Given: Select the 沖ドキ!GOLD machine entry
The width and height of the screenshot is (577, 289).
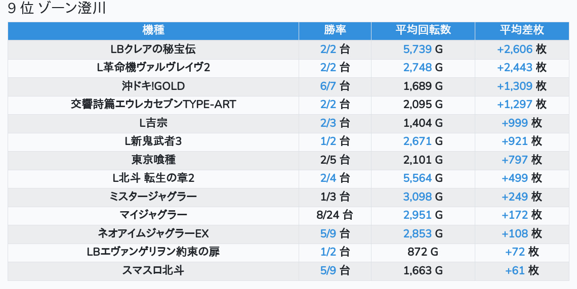Looking at the screenshot, I should click(x=153, y=86).
